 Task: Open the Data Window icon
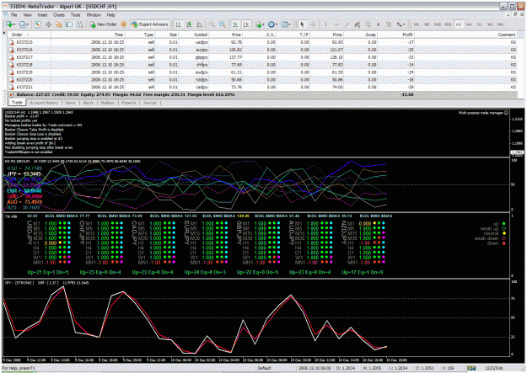48,24
